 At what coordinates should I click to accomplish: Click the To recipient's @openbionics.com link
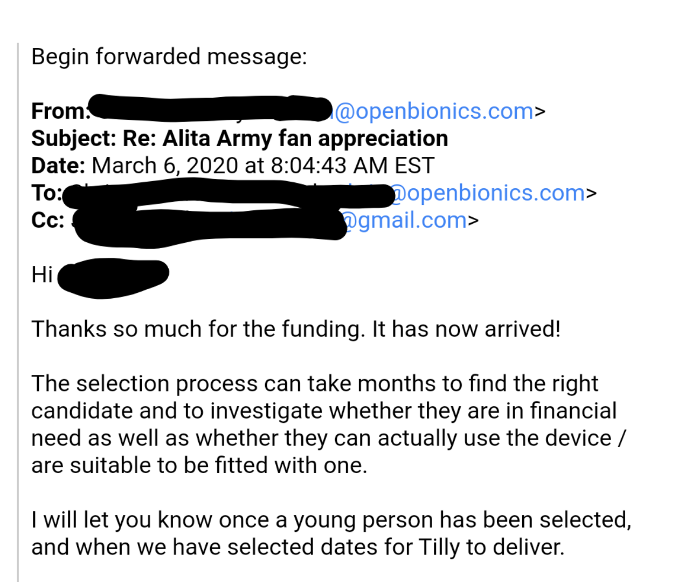click(x=488, y=193)
